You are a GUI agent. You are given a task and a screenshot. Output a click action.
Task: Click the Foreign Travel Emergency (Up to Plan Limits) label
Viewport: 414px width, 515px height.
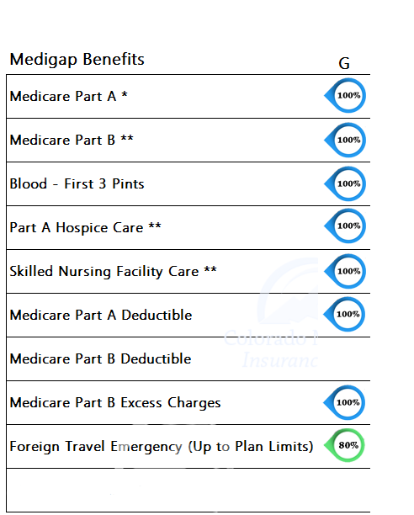tap(162, 447)
